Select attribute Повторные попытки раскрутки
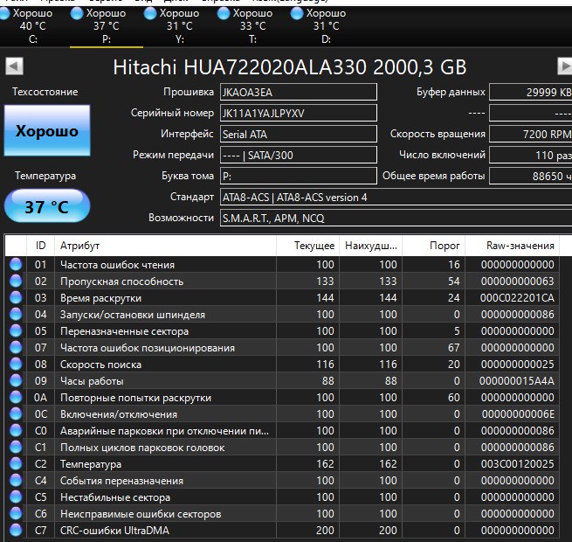The image size is (572, 542). coord(135,398)
